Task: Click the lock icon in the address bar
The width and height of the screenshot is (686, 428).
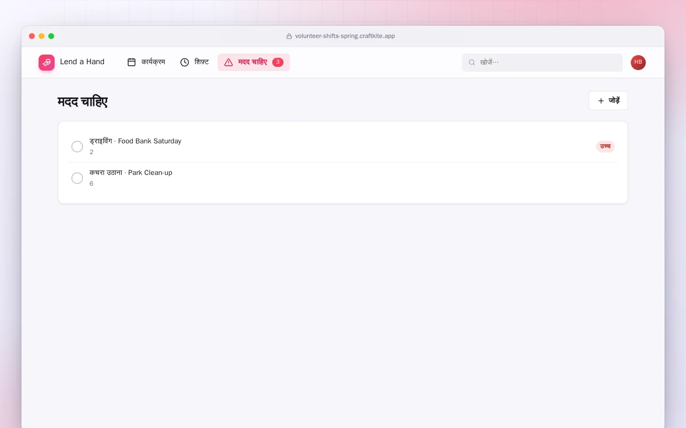Action: pos(289,36)
